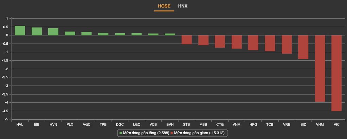Click the HVN green bar
347x139 pixels.
[x=53, y=32]
